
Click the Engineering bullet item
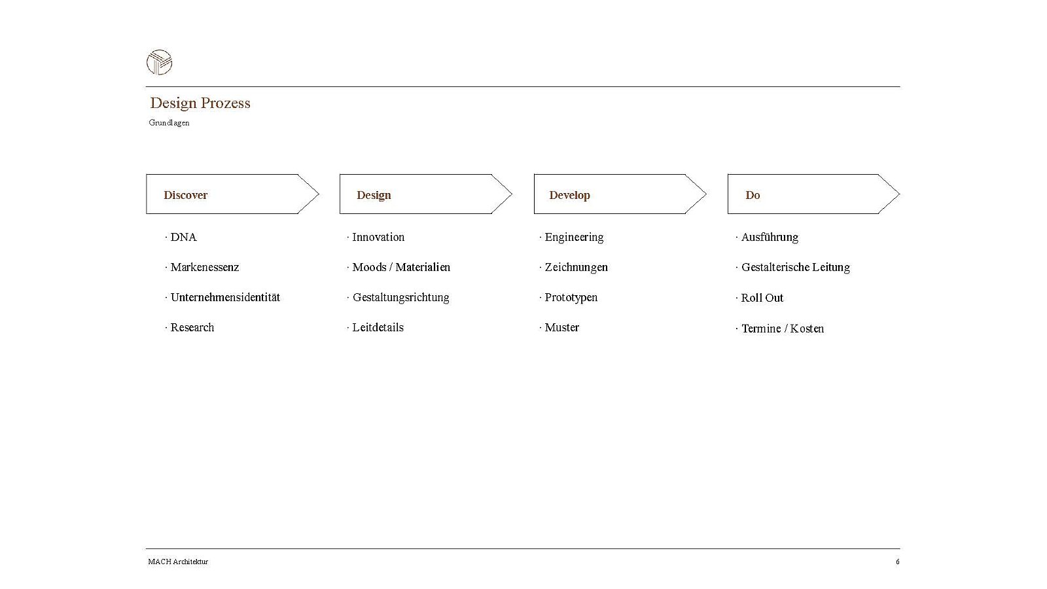(574, 237)
